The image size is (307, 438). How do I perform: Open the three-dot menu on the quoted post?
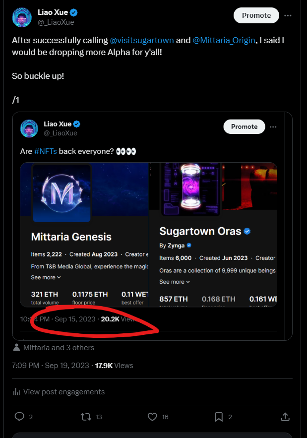273,127
